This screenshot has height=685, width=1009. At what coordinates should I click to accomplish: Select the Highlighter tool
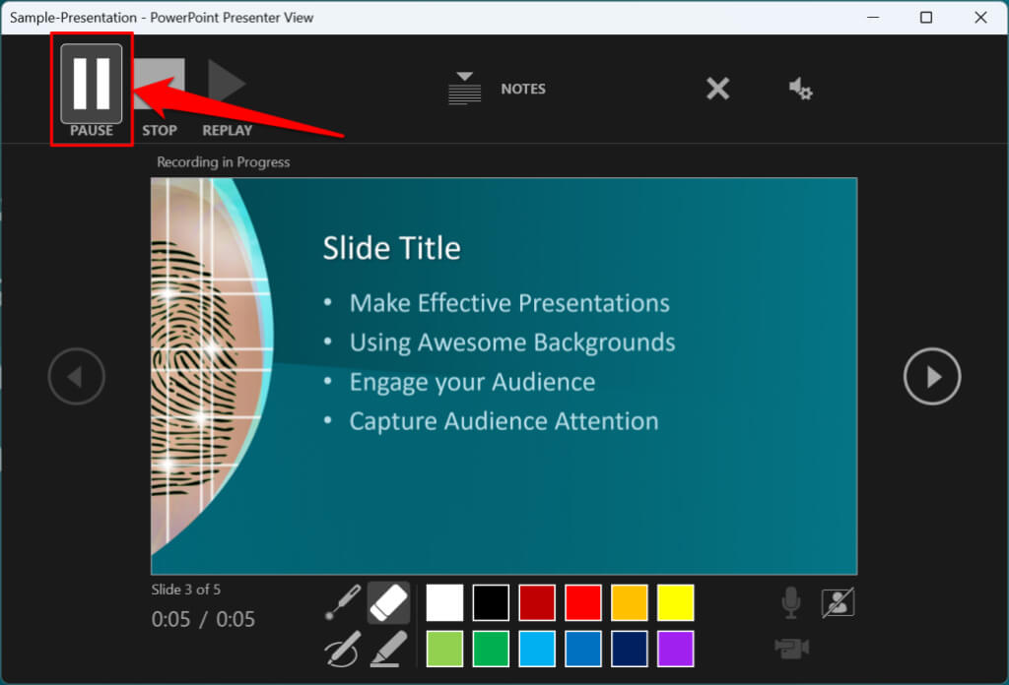pyautogui.click(x=388, y=650)
